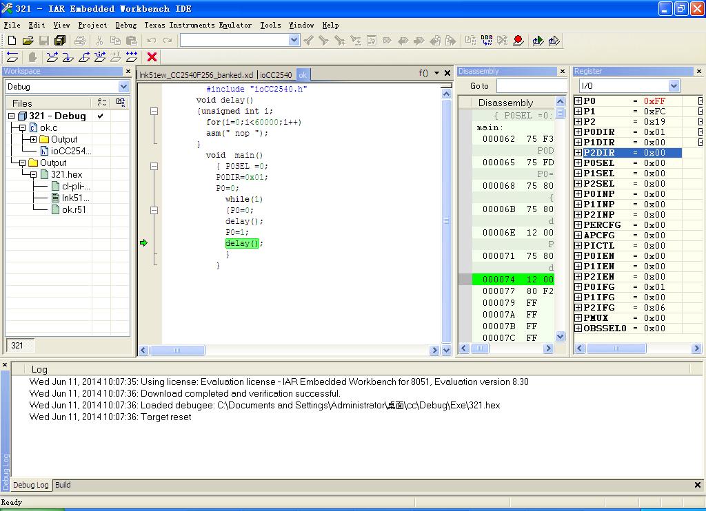
Task: Click the Open file folder icon
Action: point(28,41)
